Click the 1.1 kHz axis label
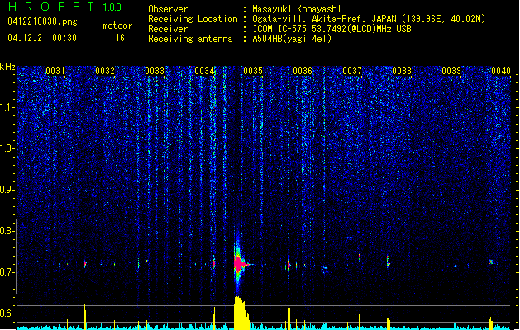 [7, 107]
